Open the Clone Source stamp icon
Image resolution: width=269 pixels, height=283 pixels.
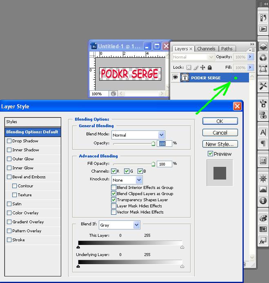coord(263,115)
